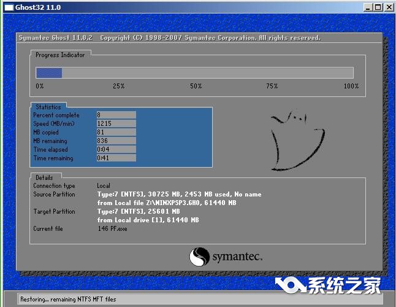
Task: Click the Details panel label
Action: coord(44,177)
